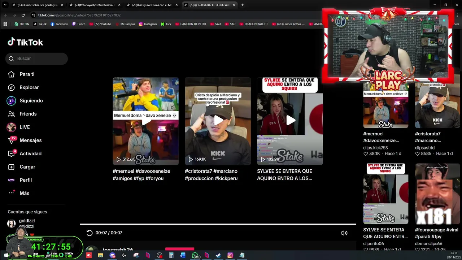
Task: Open demonclips66 sidebar video thumbnail
Action: pyautogui.click(x=437, y=194)
